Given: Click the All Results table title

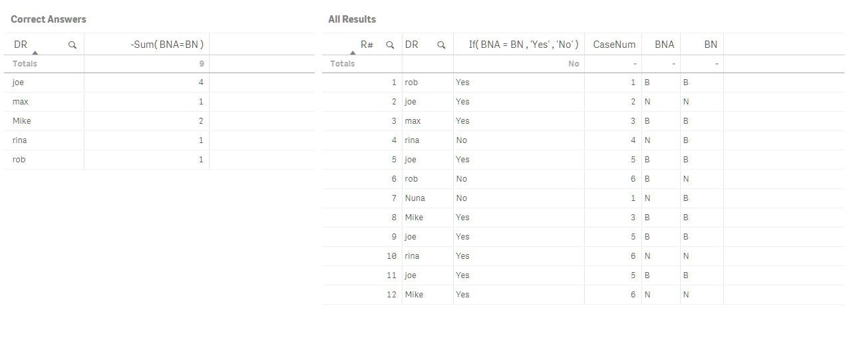Looking at the screenshot, I should [352, 19].
